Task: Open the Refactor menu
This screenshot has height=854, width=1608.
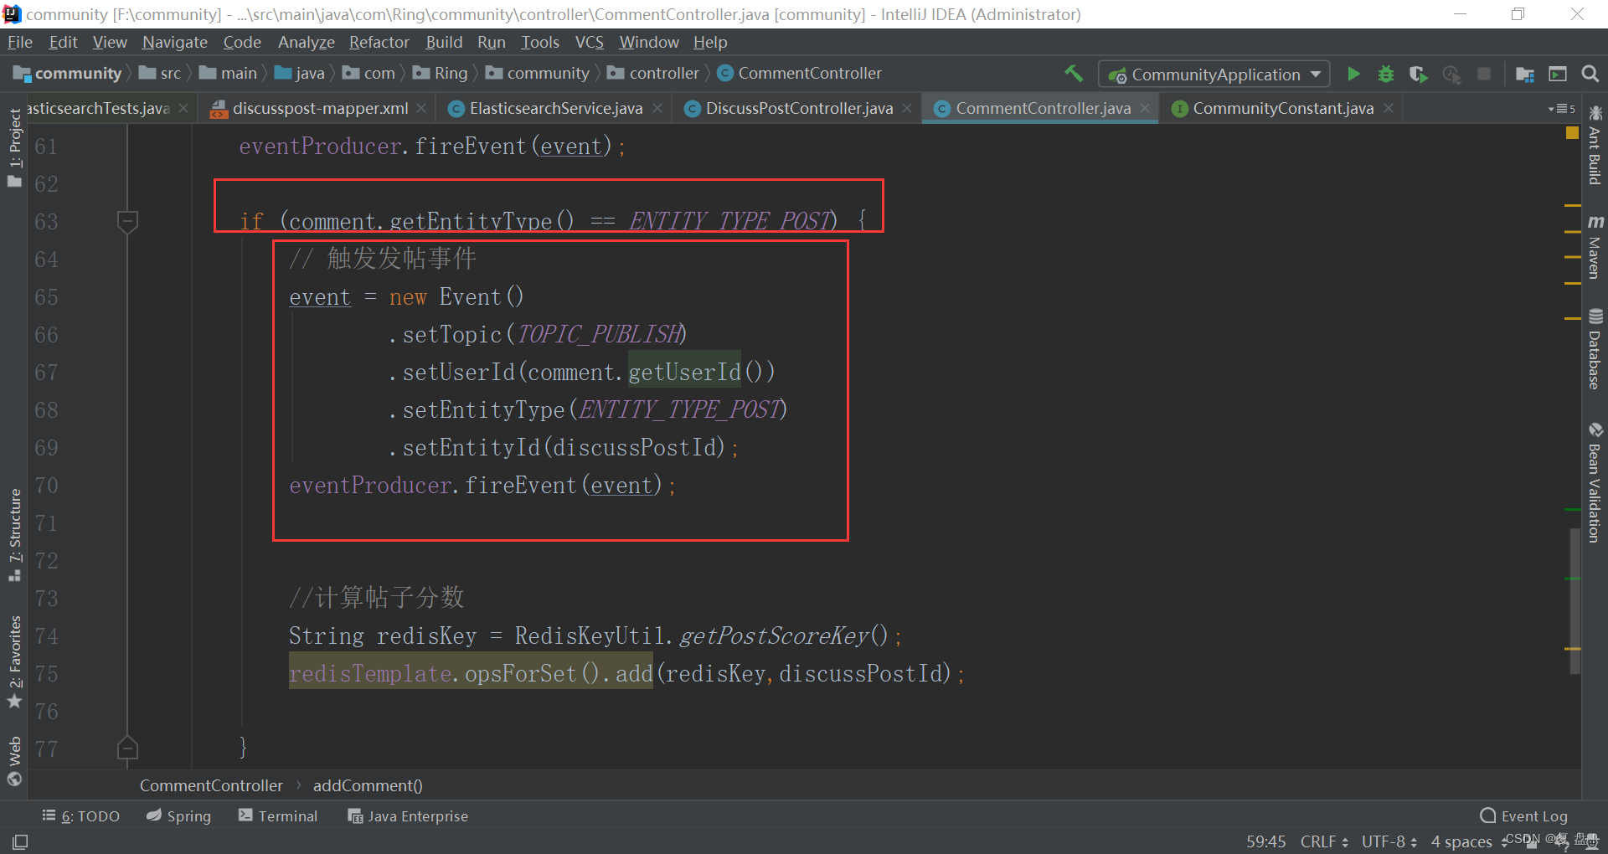Action: coord(379,42)
